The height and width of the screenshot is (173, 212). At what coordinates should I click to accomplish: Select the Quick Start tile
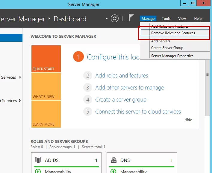[46, 59]
